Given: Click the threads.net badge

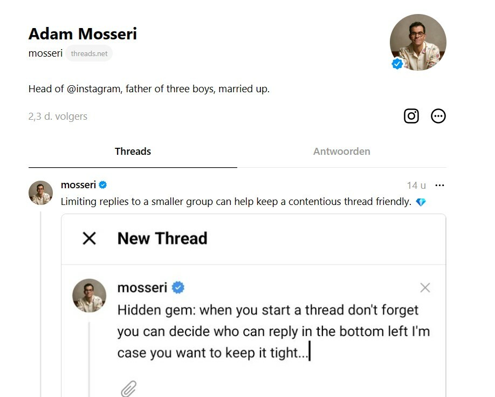Looking at the screenshot, I should [x=89, y=54].
